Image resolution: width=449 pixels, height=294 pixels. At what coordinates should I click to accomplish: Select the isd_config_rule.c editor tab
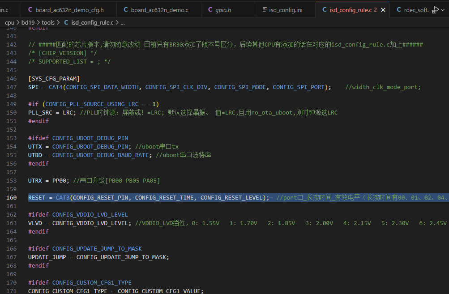point(352,10)
